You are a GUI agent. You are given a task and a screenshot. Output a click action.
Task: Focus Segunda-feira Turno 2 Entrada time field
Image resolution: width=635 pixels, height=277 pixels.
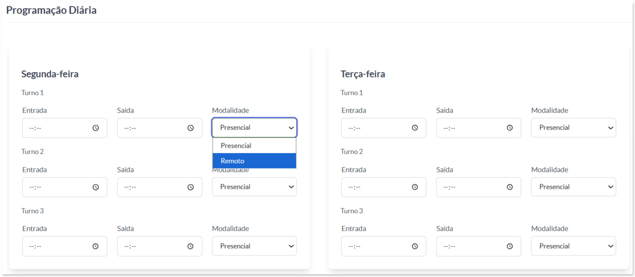(65, 187)
